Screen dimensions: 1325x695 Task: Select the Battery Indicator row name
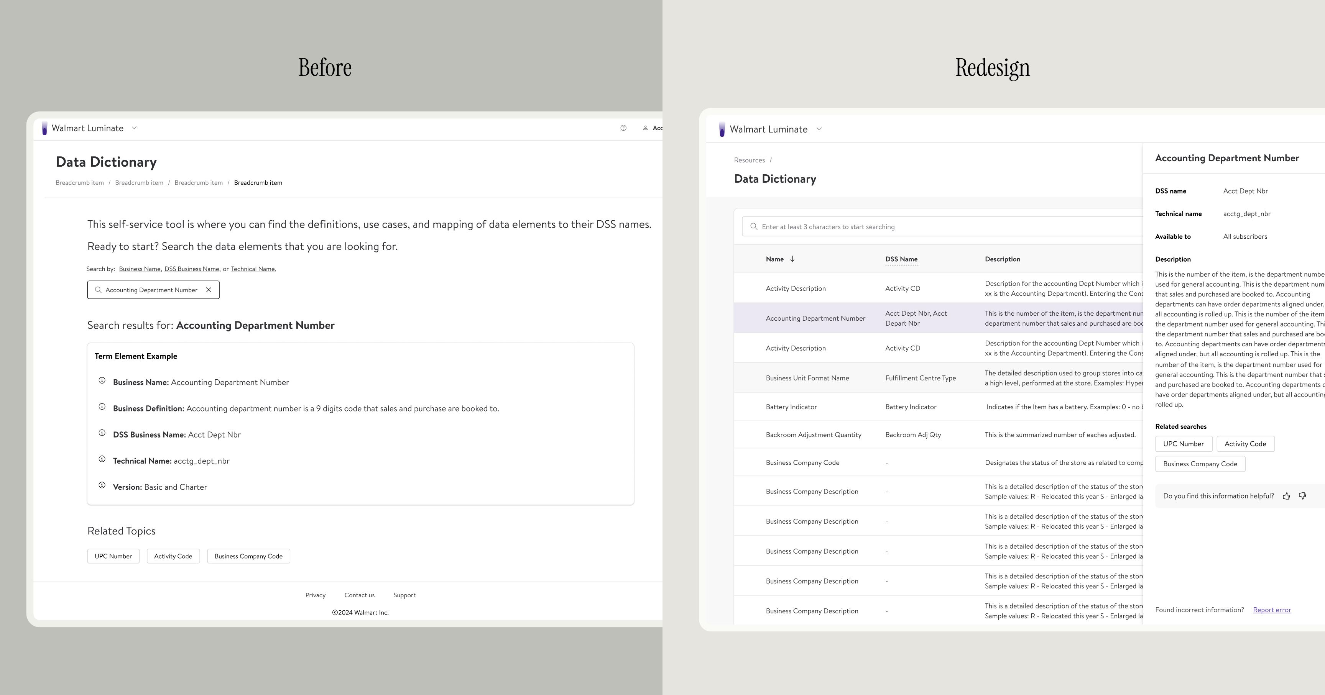(791, 407)
